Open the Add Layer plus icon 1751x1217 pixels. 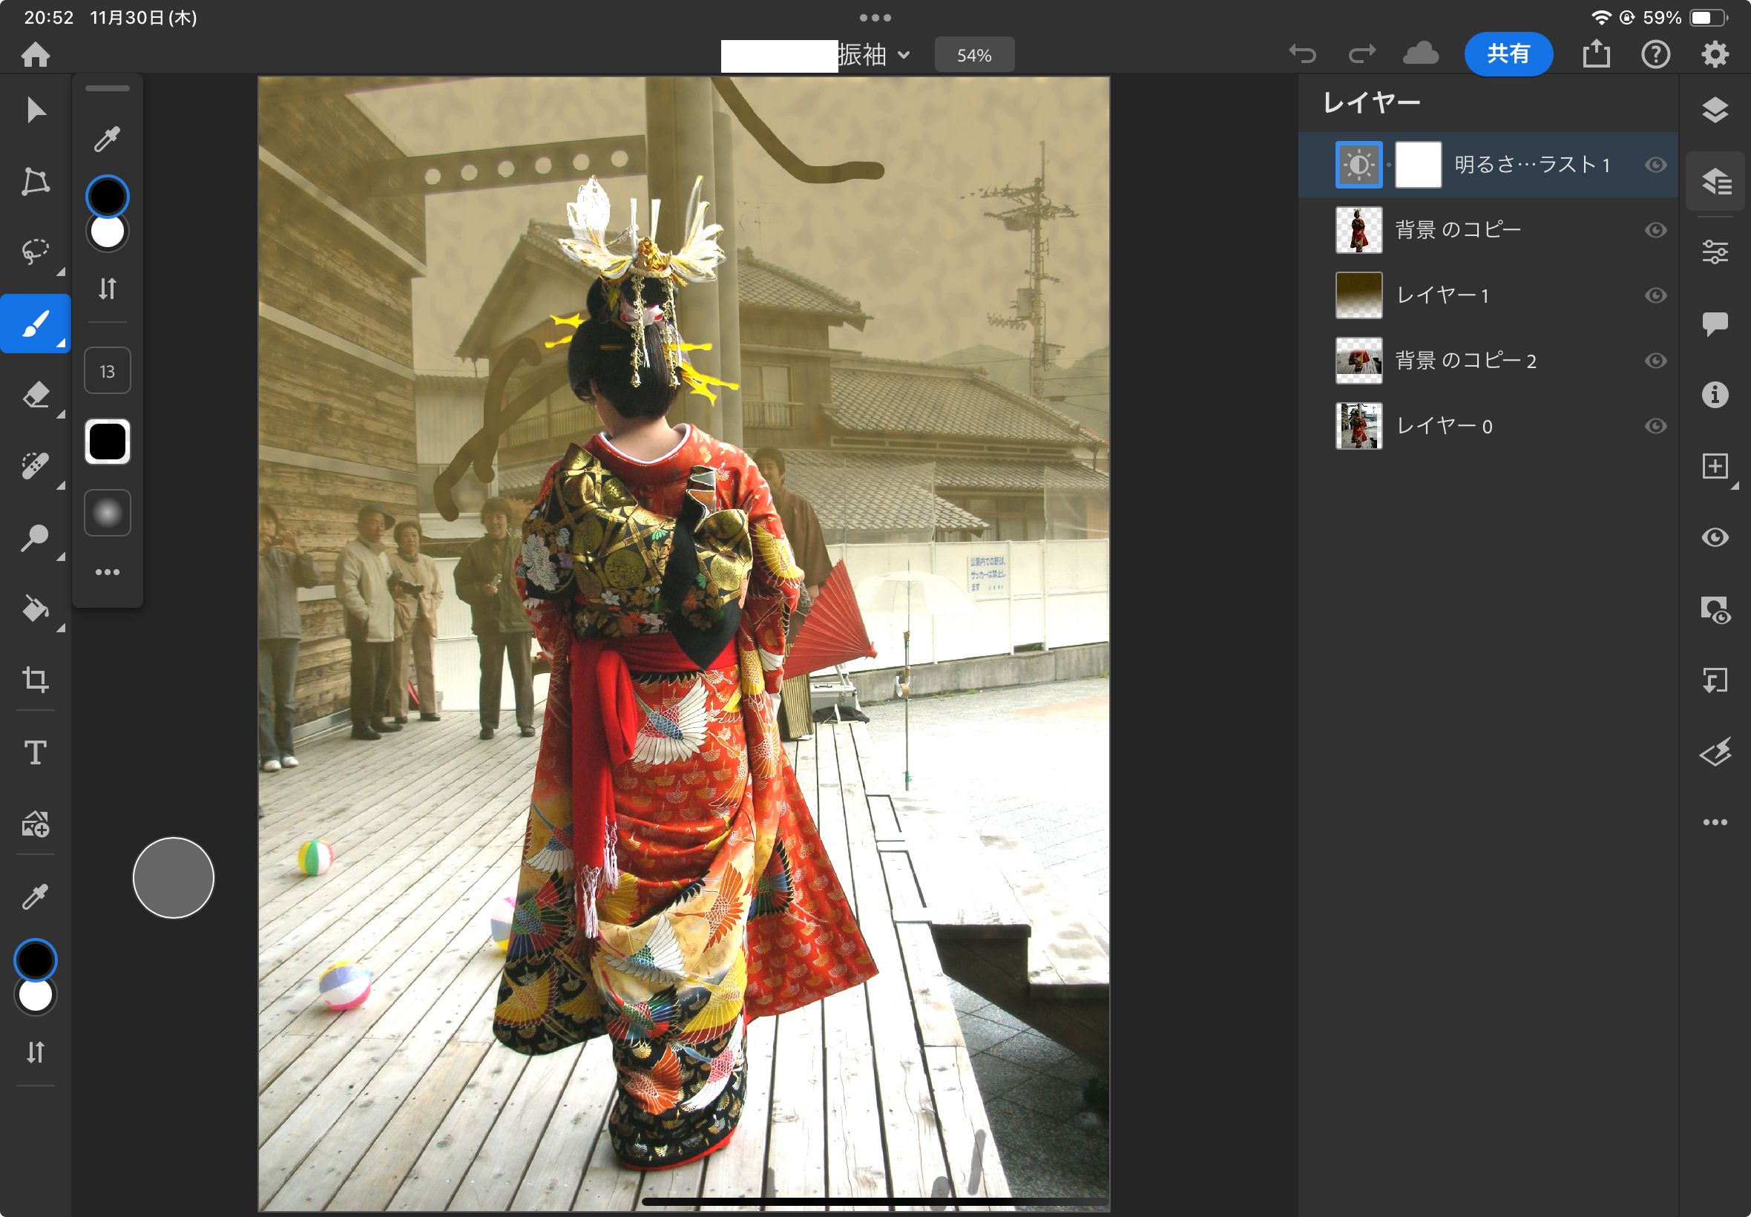[x=1715, y=466]
